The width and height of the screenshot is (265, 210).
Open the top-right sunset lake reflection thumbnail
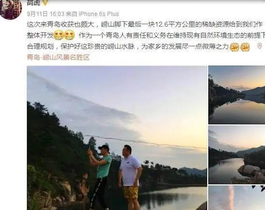click(x=237, y=95)
